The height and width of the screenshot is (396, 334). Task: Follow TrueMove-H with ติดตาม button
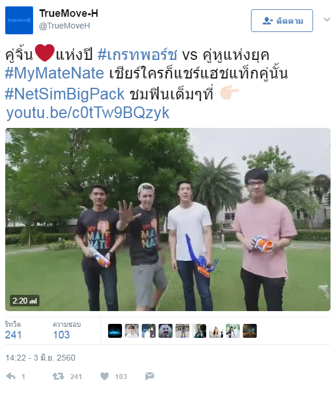coord(282,21)
